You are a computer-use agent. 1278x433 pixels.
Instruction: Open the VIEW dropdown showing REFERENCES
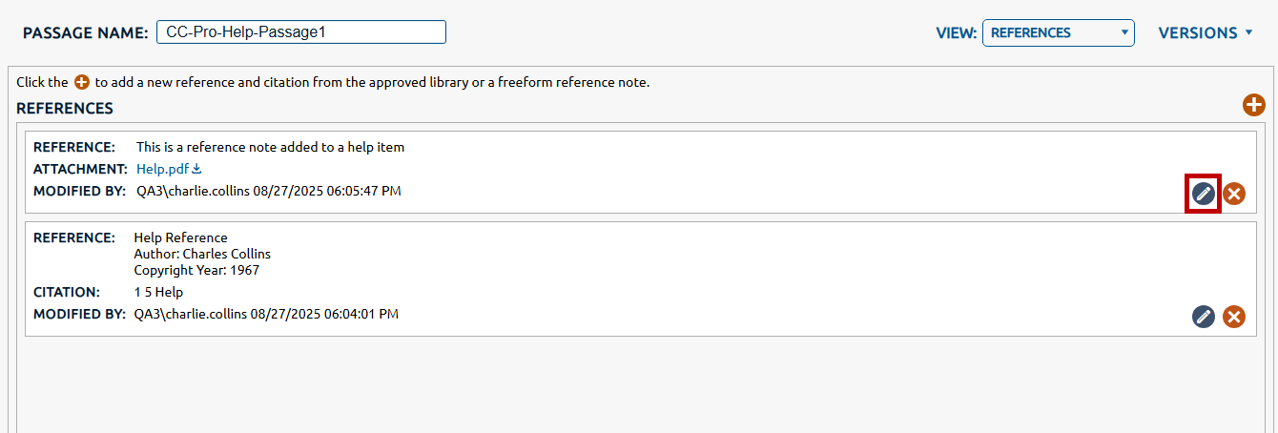[1058, 32]
